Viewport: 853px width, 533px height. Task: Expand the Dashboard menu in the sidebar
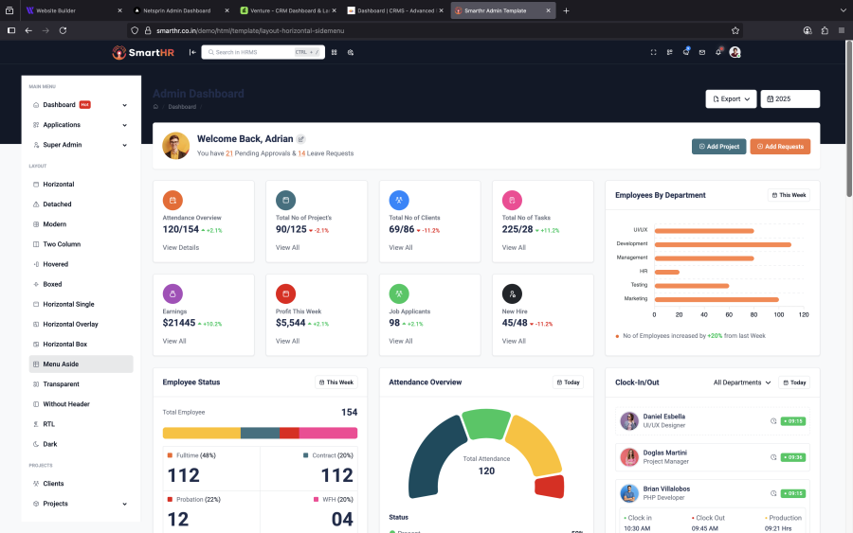(80, 105)
